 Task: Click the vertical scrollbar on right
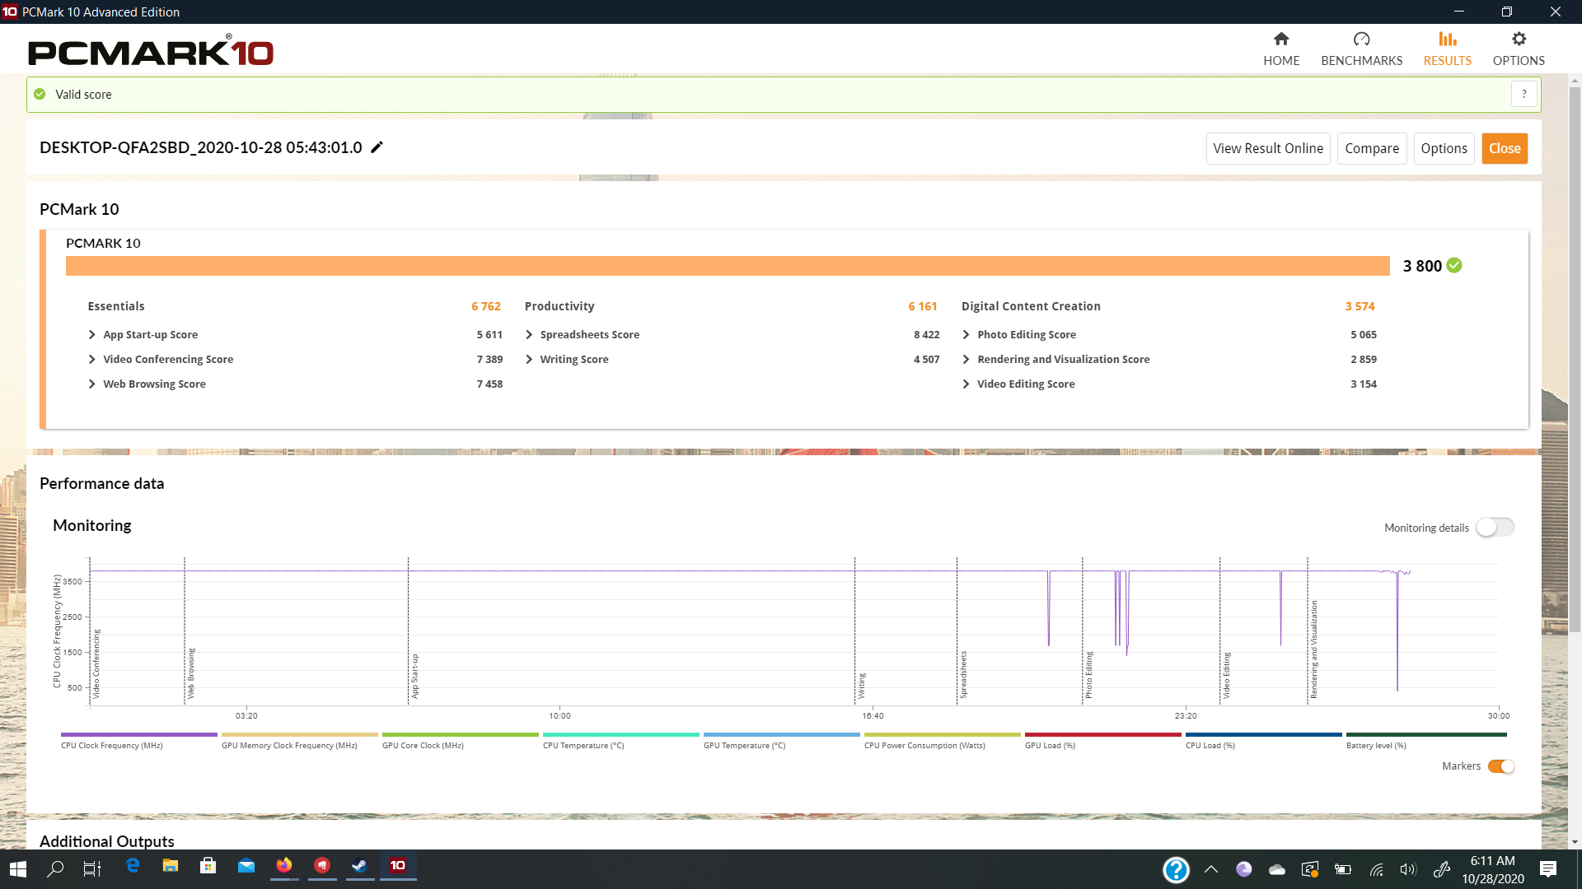(1575, 360)
